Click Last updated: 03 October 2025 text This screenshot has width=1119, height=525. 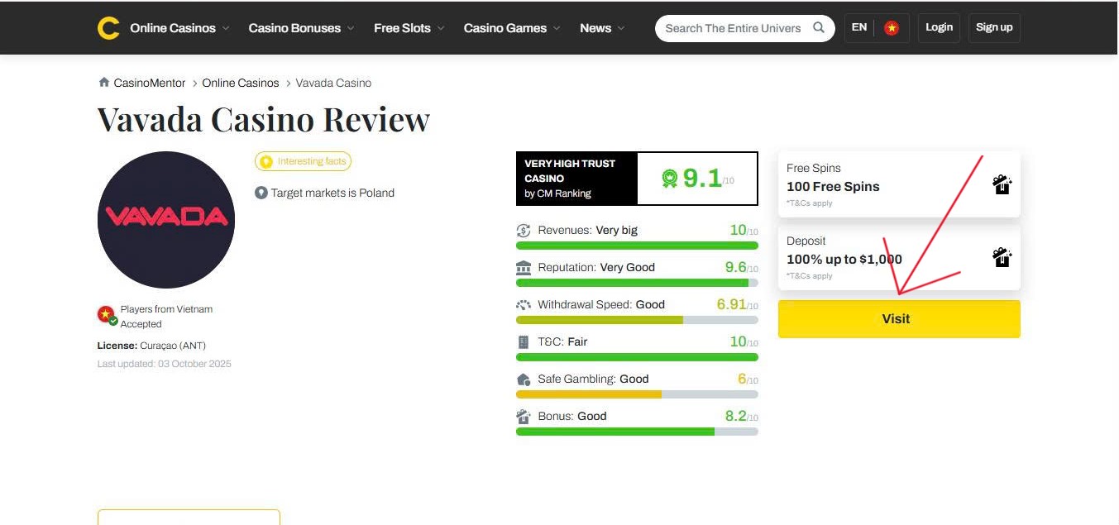[165, 364]
